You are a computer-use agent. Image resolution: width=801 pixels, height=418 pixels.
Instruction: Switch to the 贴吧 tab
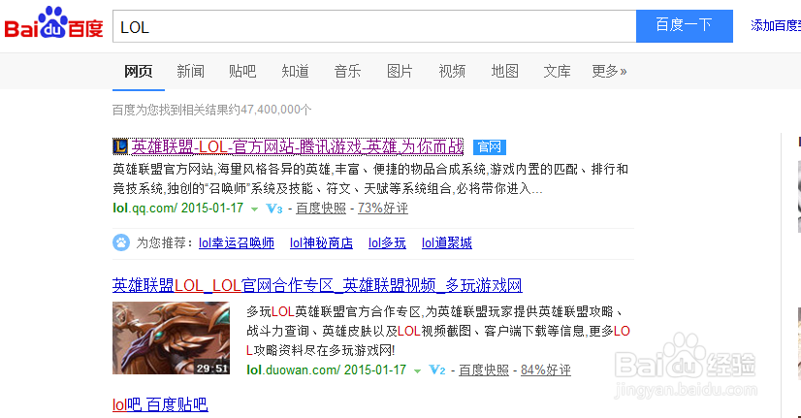coord(242,71)
